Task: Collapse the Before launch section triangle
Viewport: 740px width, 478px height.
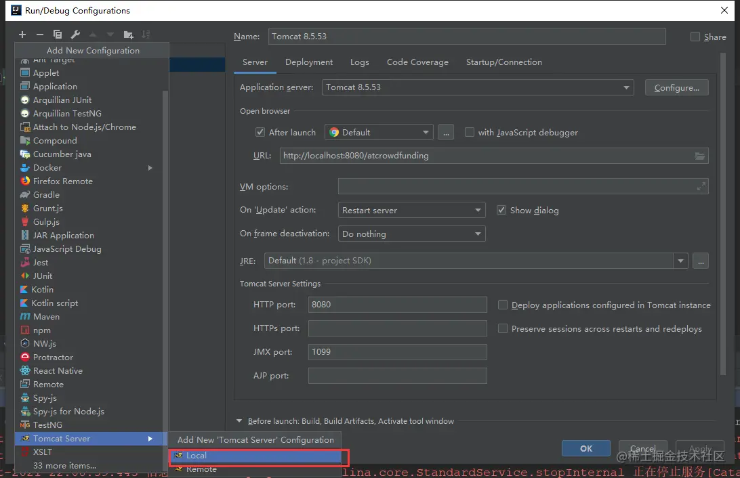Action: [239, 421]
